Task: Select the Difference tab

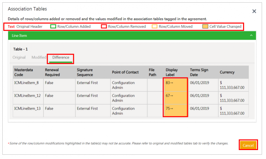Action: [61, 58]
